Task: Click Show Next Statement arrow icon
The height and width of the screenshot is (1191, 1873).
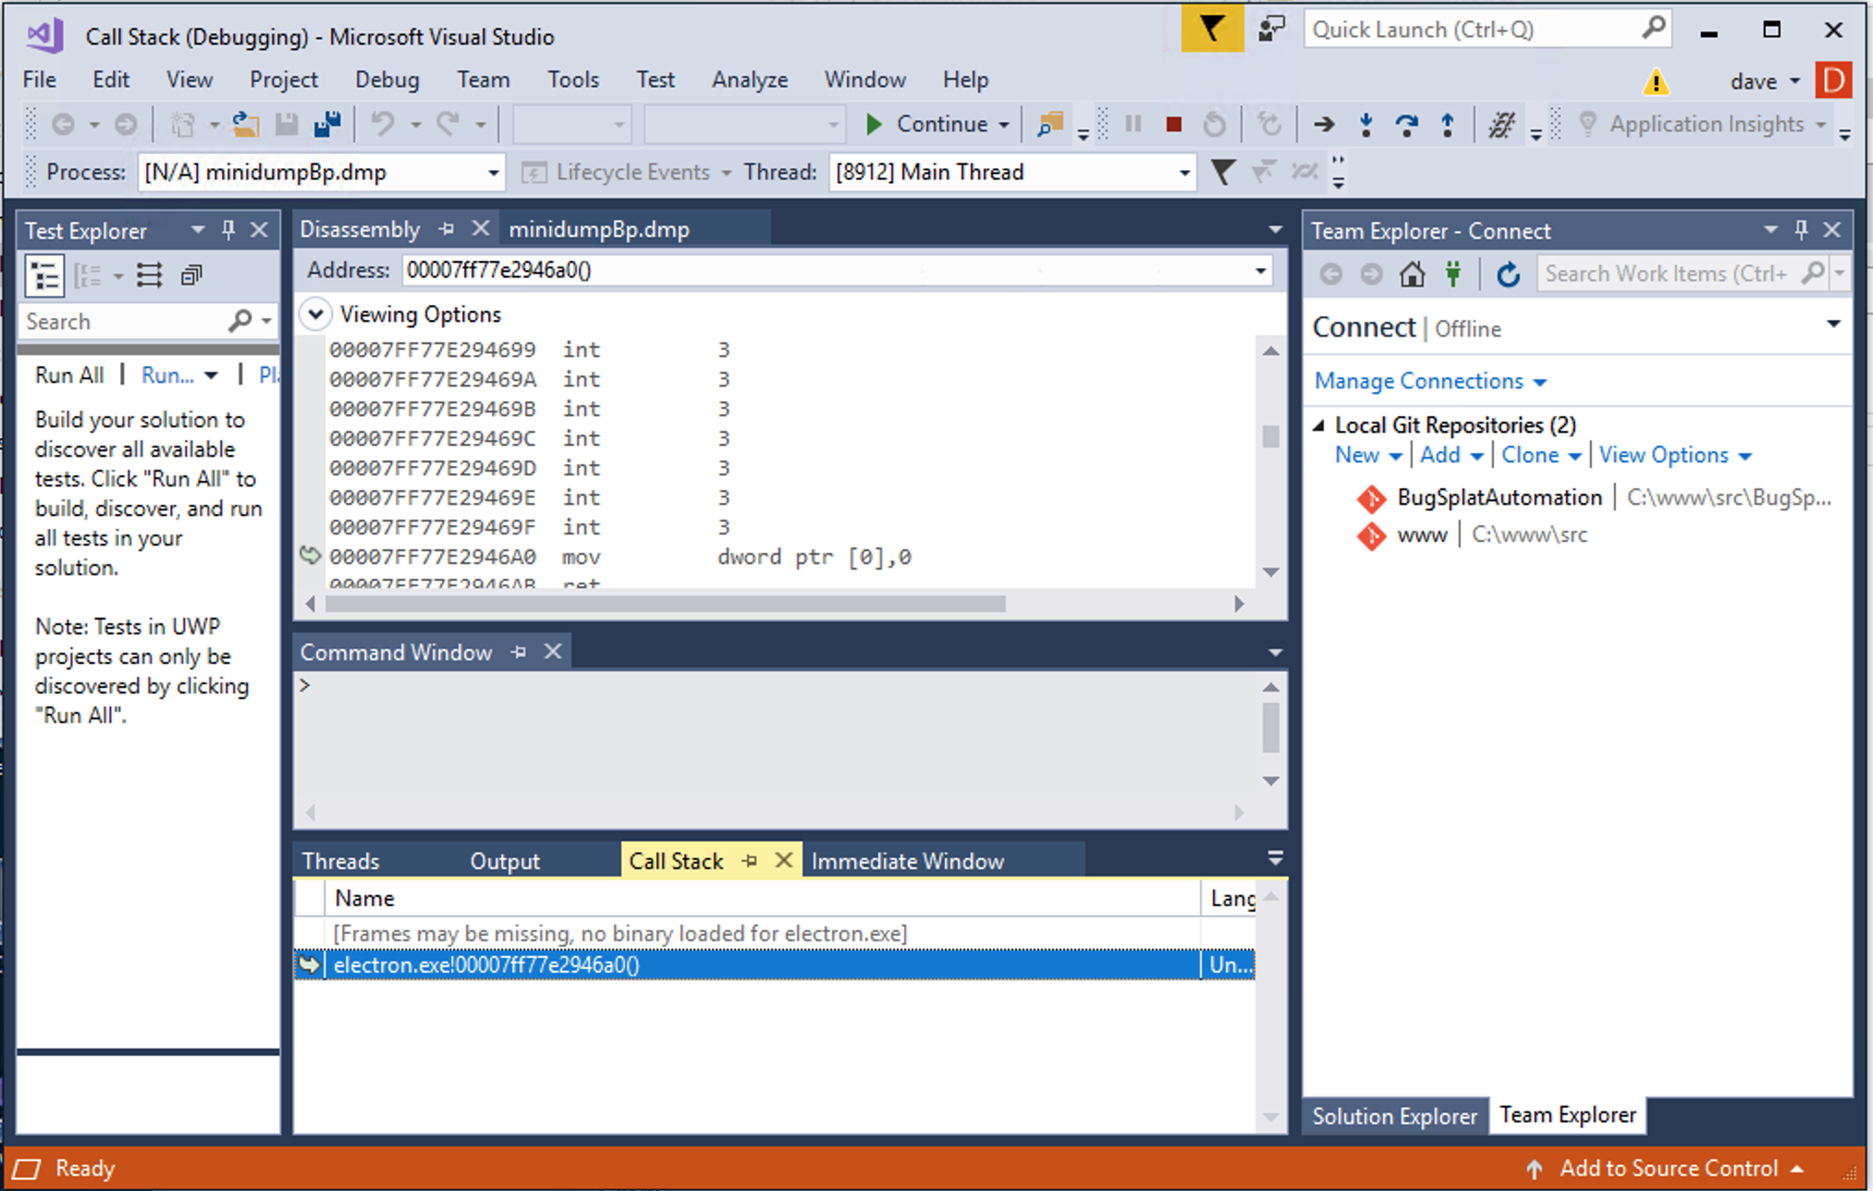Action: [1324, 125]
